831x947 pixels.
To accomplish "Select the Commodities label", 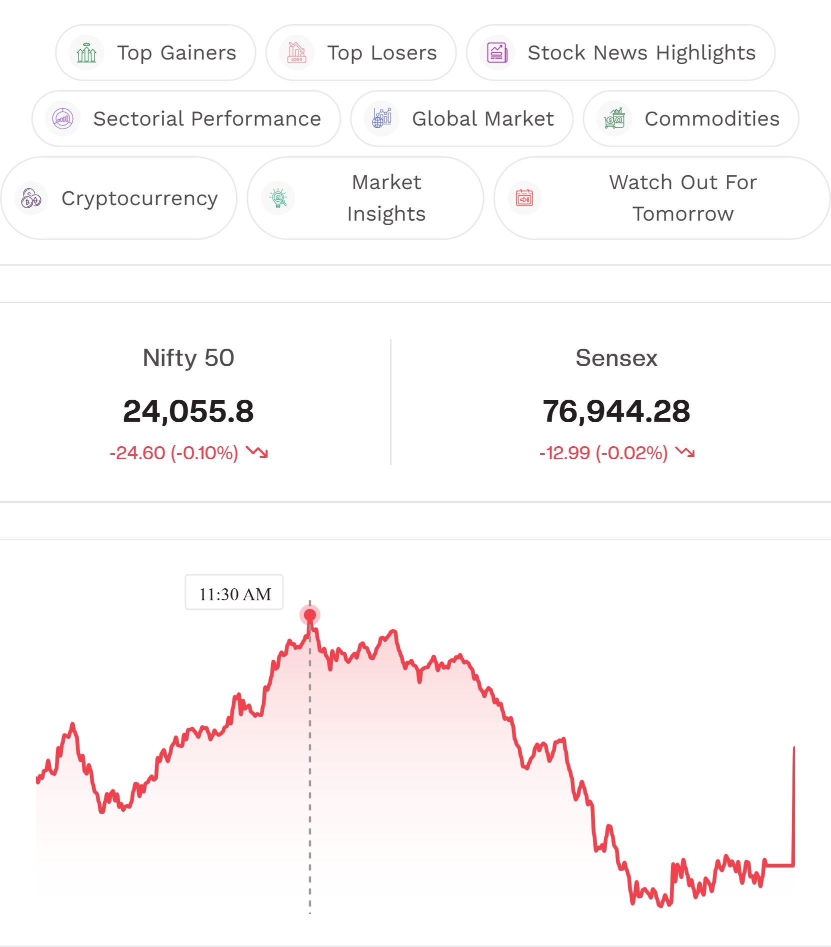I will tap(712, 119).
